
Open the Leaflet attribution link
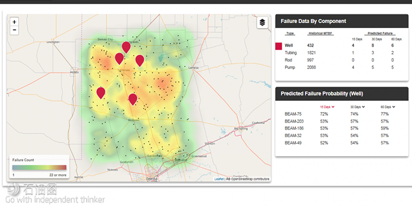point(219,179)
